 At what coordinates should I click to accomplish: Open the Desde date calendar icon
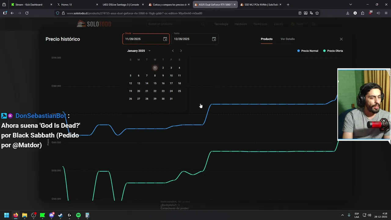[165, 39]
